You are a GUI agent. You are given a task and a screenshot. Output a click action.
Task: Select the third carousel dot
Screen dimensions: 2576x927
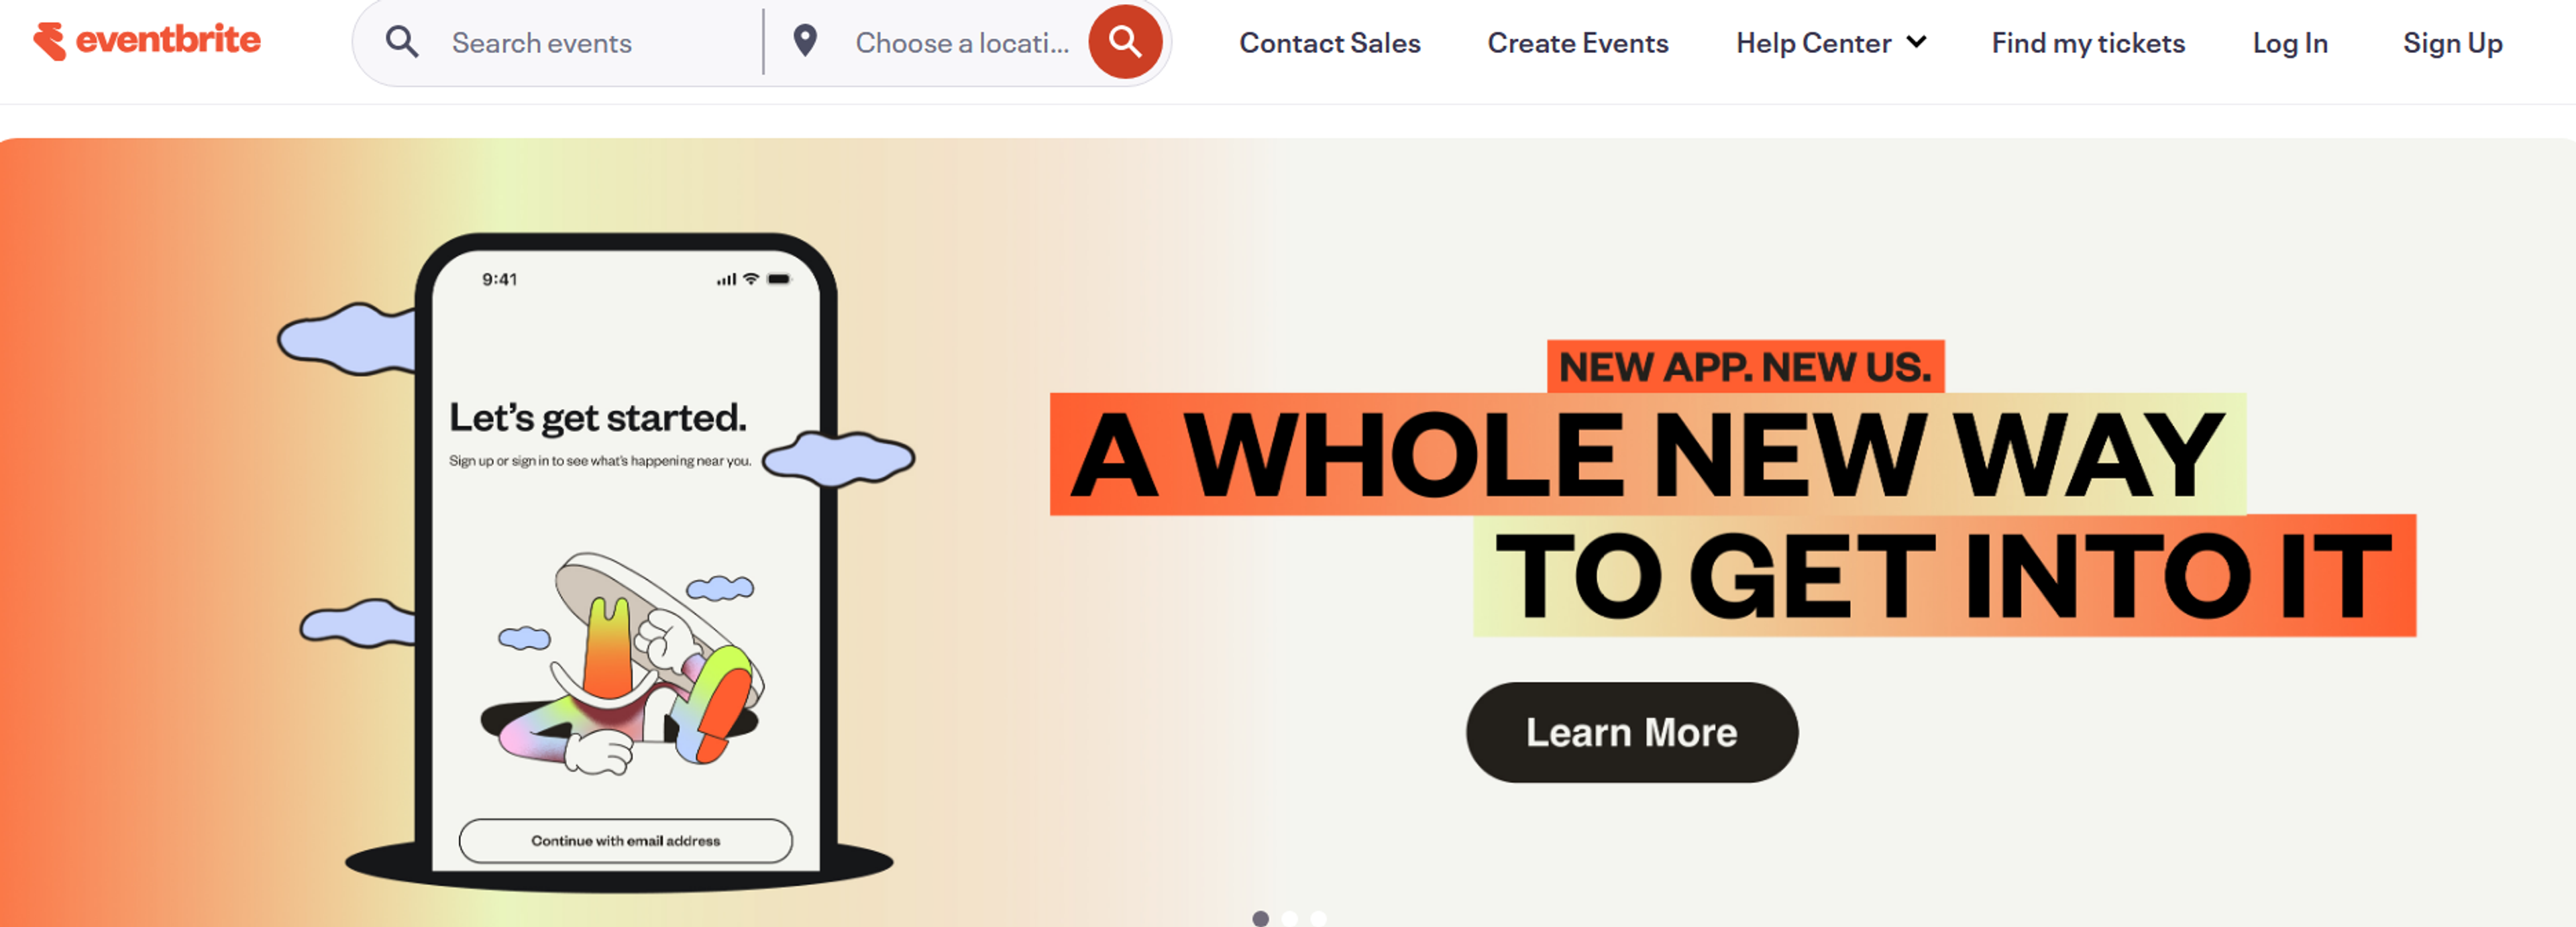pyautogui.click(x=1318, y=918)
